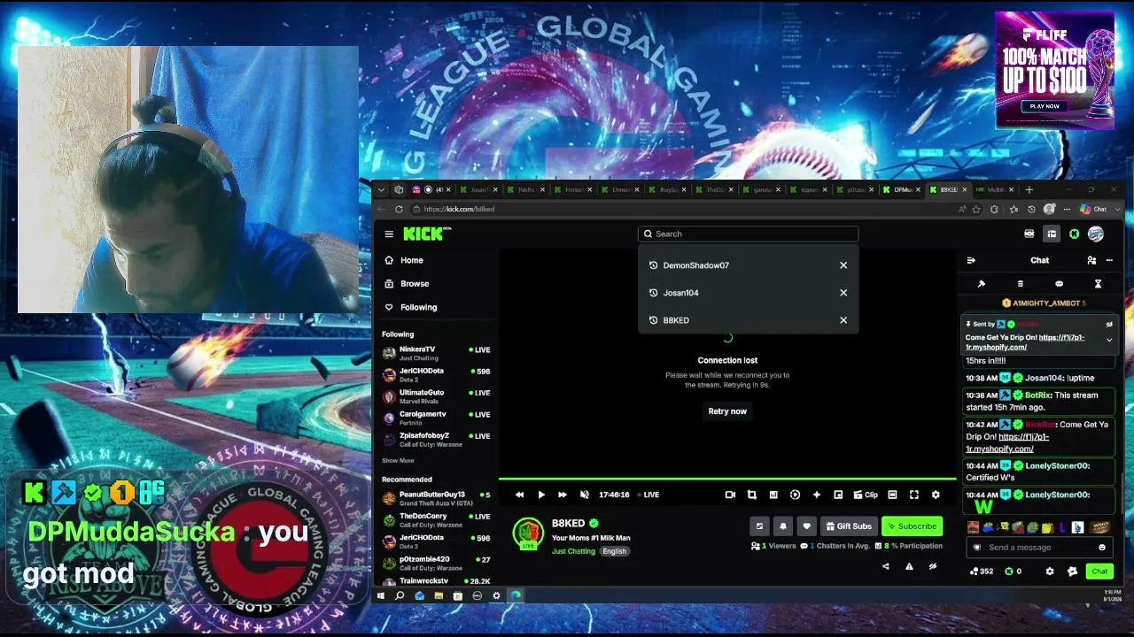The height and width of the screenshot is (637, 1134).
Task: Toggle notification bell for B8KED
Action: pyautogui.click(x=782, y=526)
